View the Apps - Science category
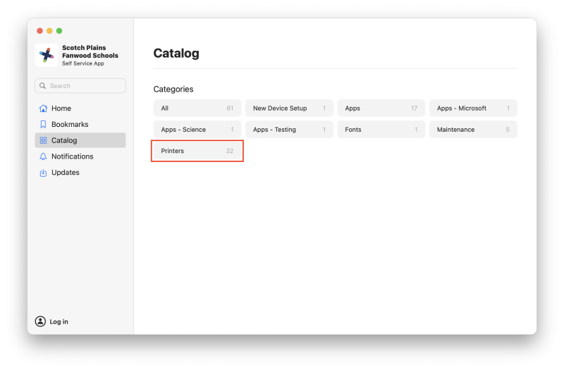This screenshot has width=564, height=370. (x=197, y=130)
